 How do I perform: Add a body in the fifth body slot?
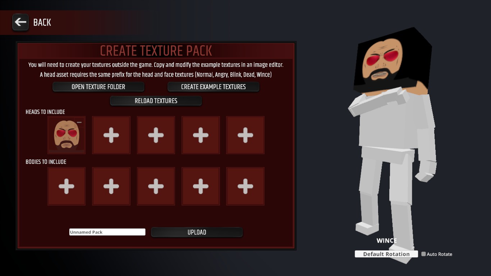[245, 186]
